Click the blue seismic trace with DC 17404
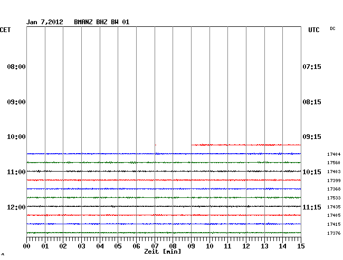343x260 pixels. click(x=164, y=154)
